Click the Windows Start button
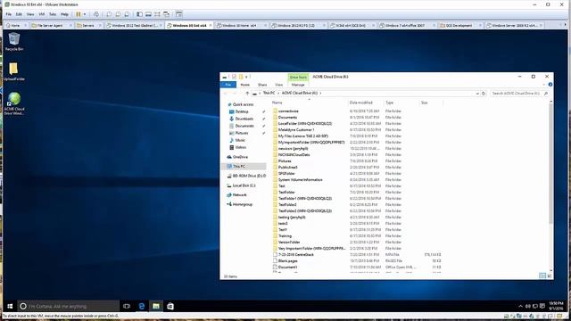The image size is (571, 321). click(10, 306)
